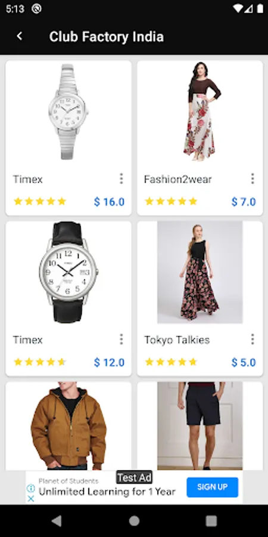This screenshot has height=537, width=268.
Task: Open three-dot menu for Fashion2wear dress
Action: click(x=253, y=178)
